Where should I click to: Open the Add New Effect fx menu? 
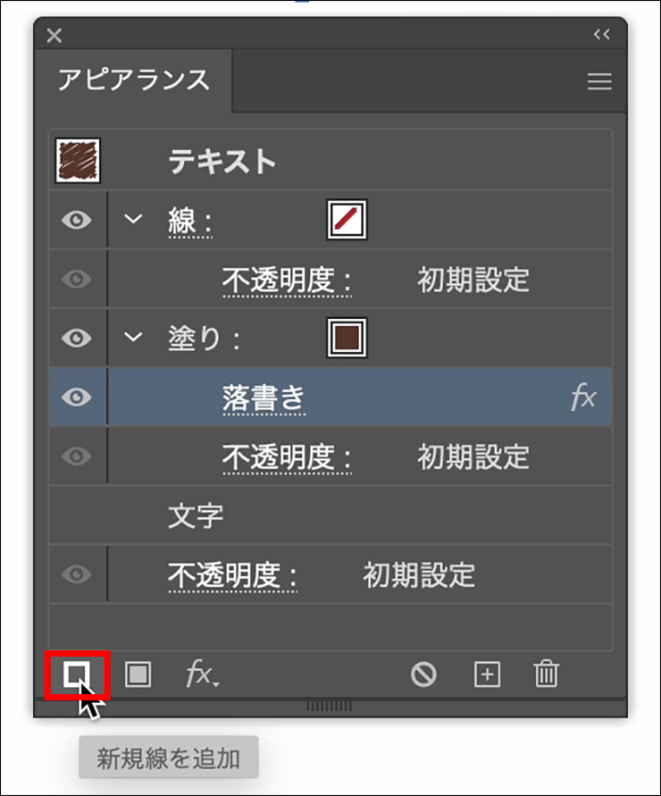[x=202, y=675]
